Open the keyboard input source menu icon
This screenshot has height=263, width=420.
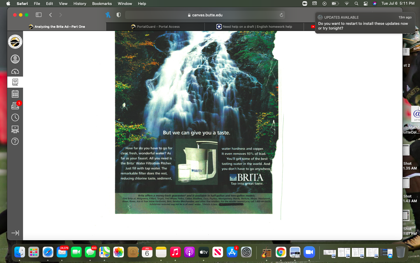(x=315, y=4)
